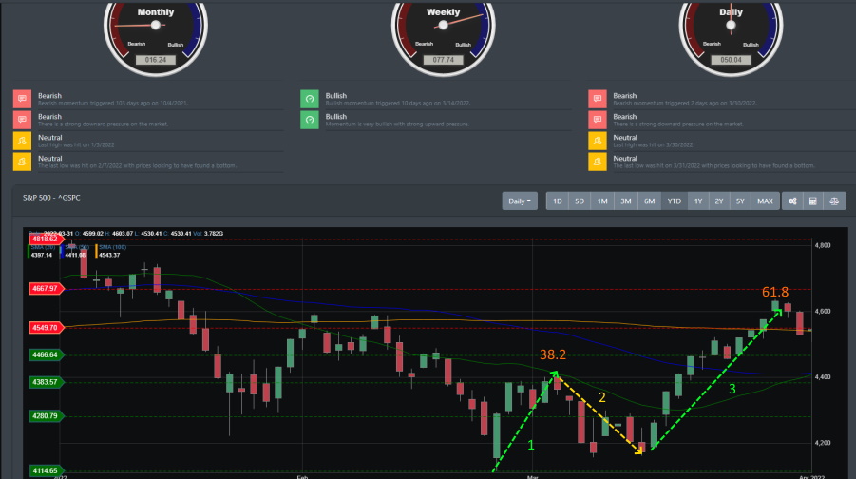This screenshot has width=856, height=479.
Task: Click the SMA (20) legend value 4397.14
Action: pyautogui.click(x=42, y=255)
